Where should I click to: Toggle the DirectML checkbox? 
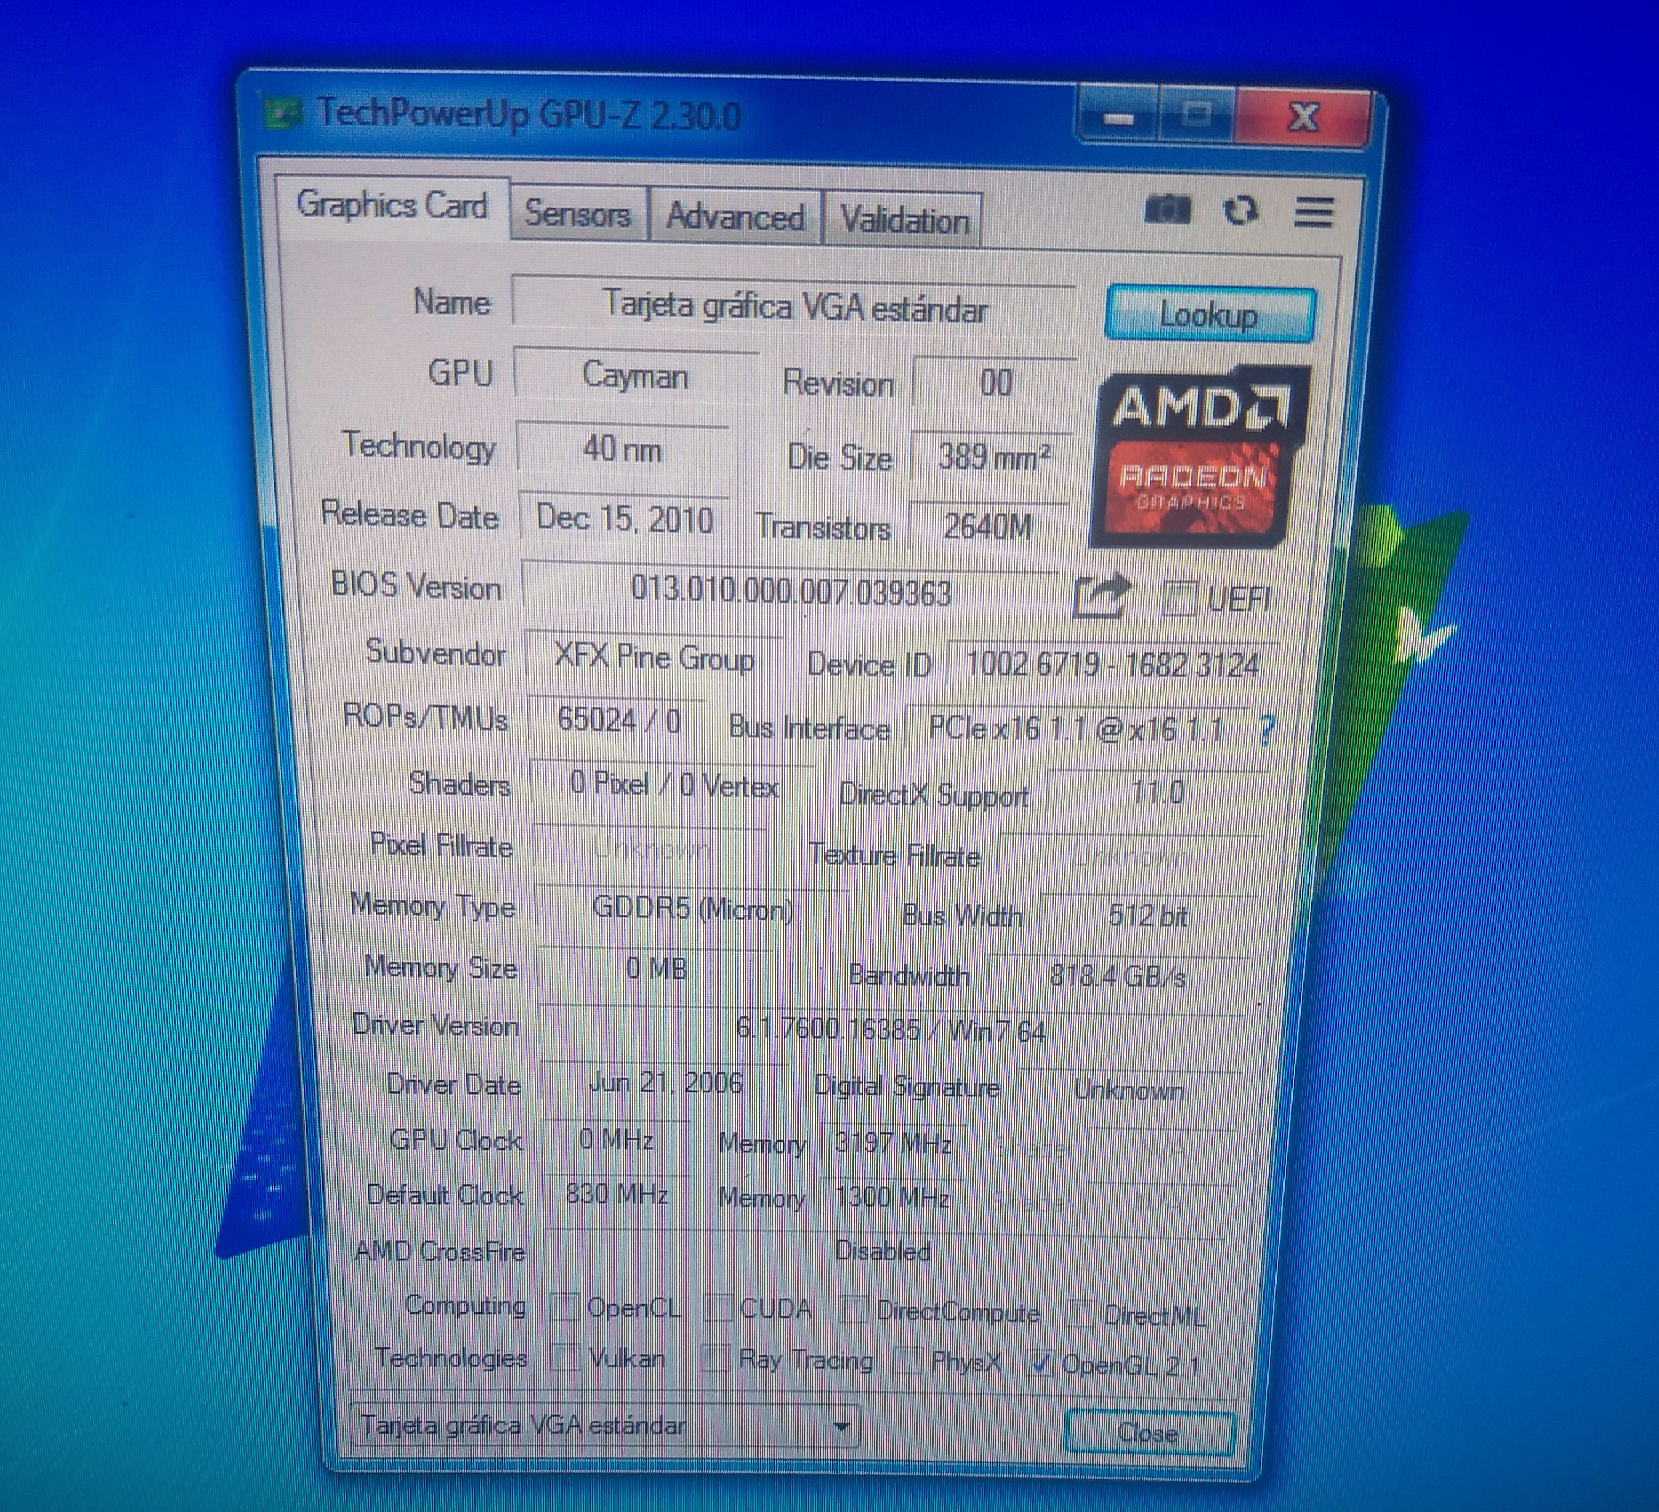(1080, 1314)
